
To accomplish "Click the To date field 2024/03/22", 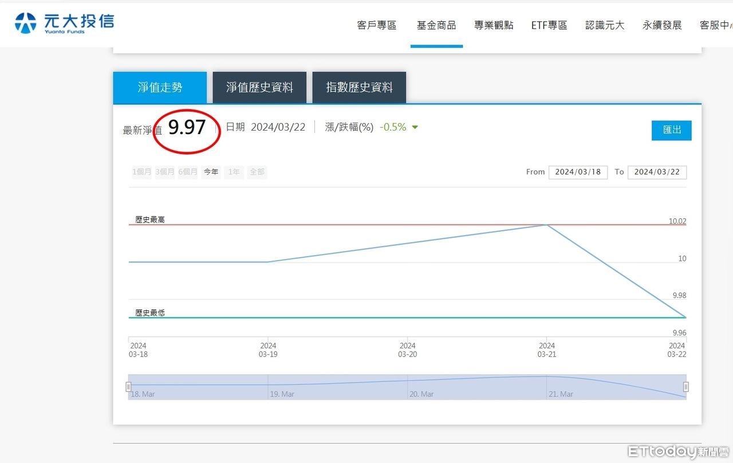I will (x=657, y=172).
